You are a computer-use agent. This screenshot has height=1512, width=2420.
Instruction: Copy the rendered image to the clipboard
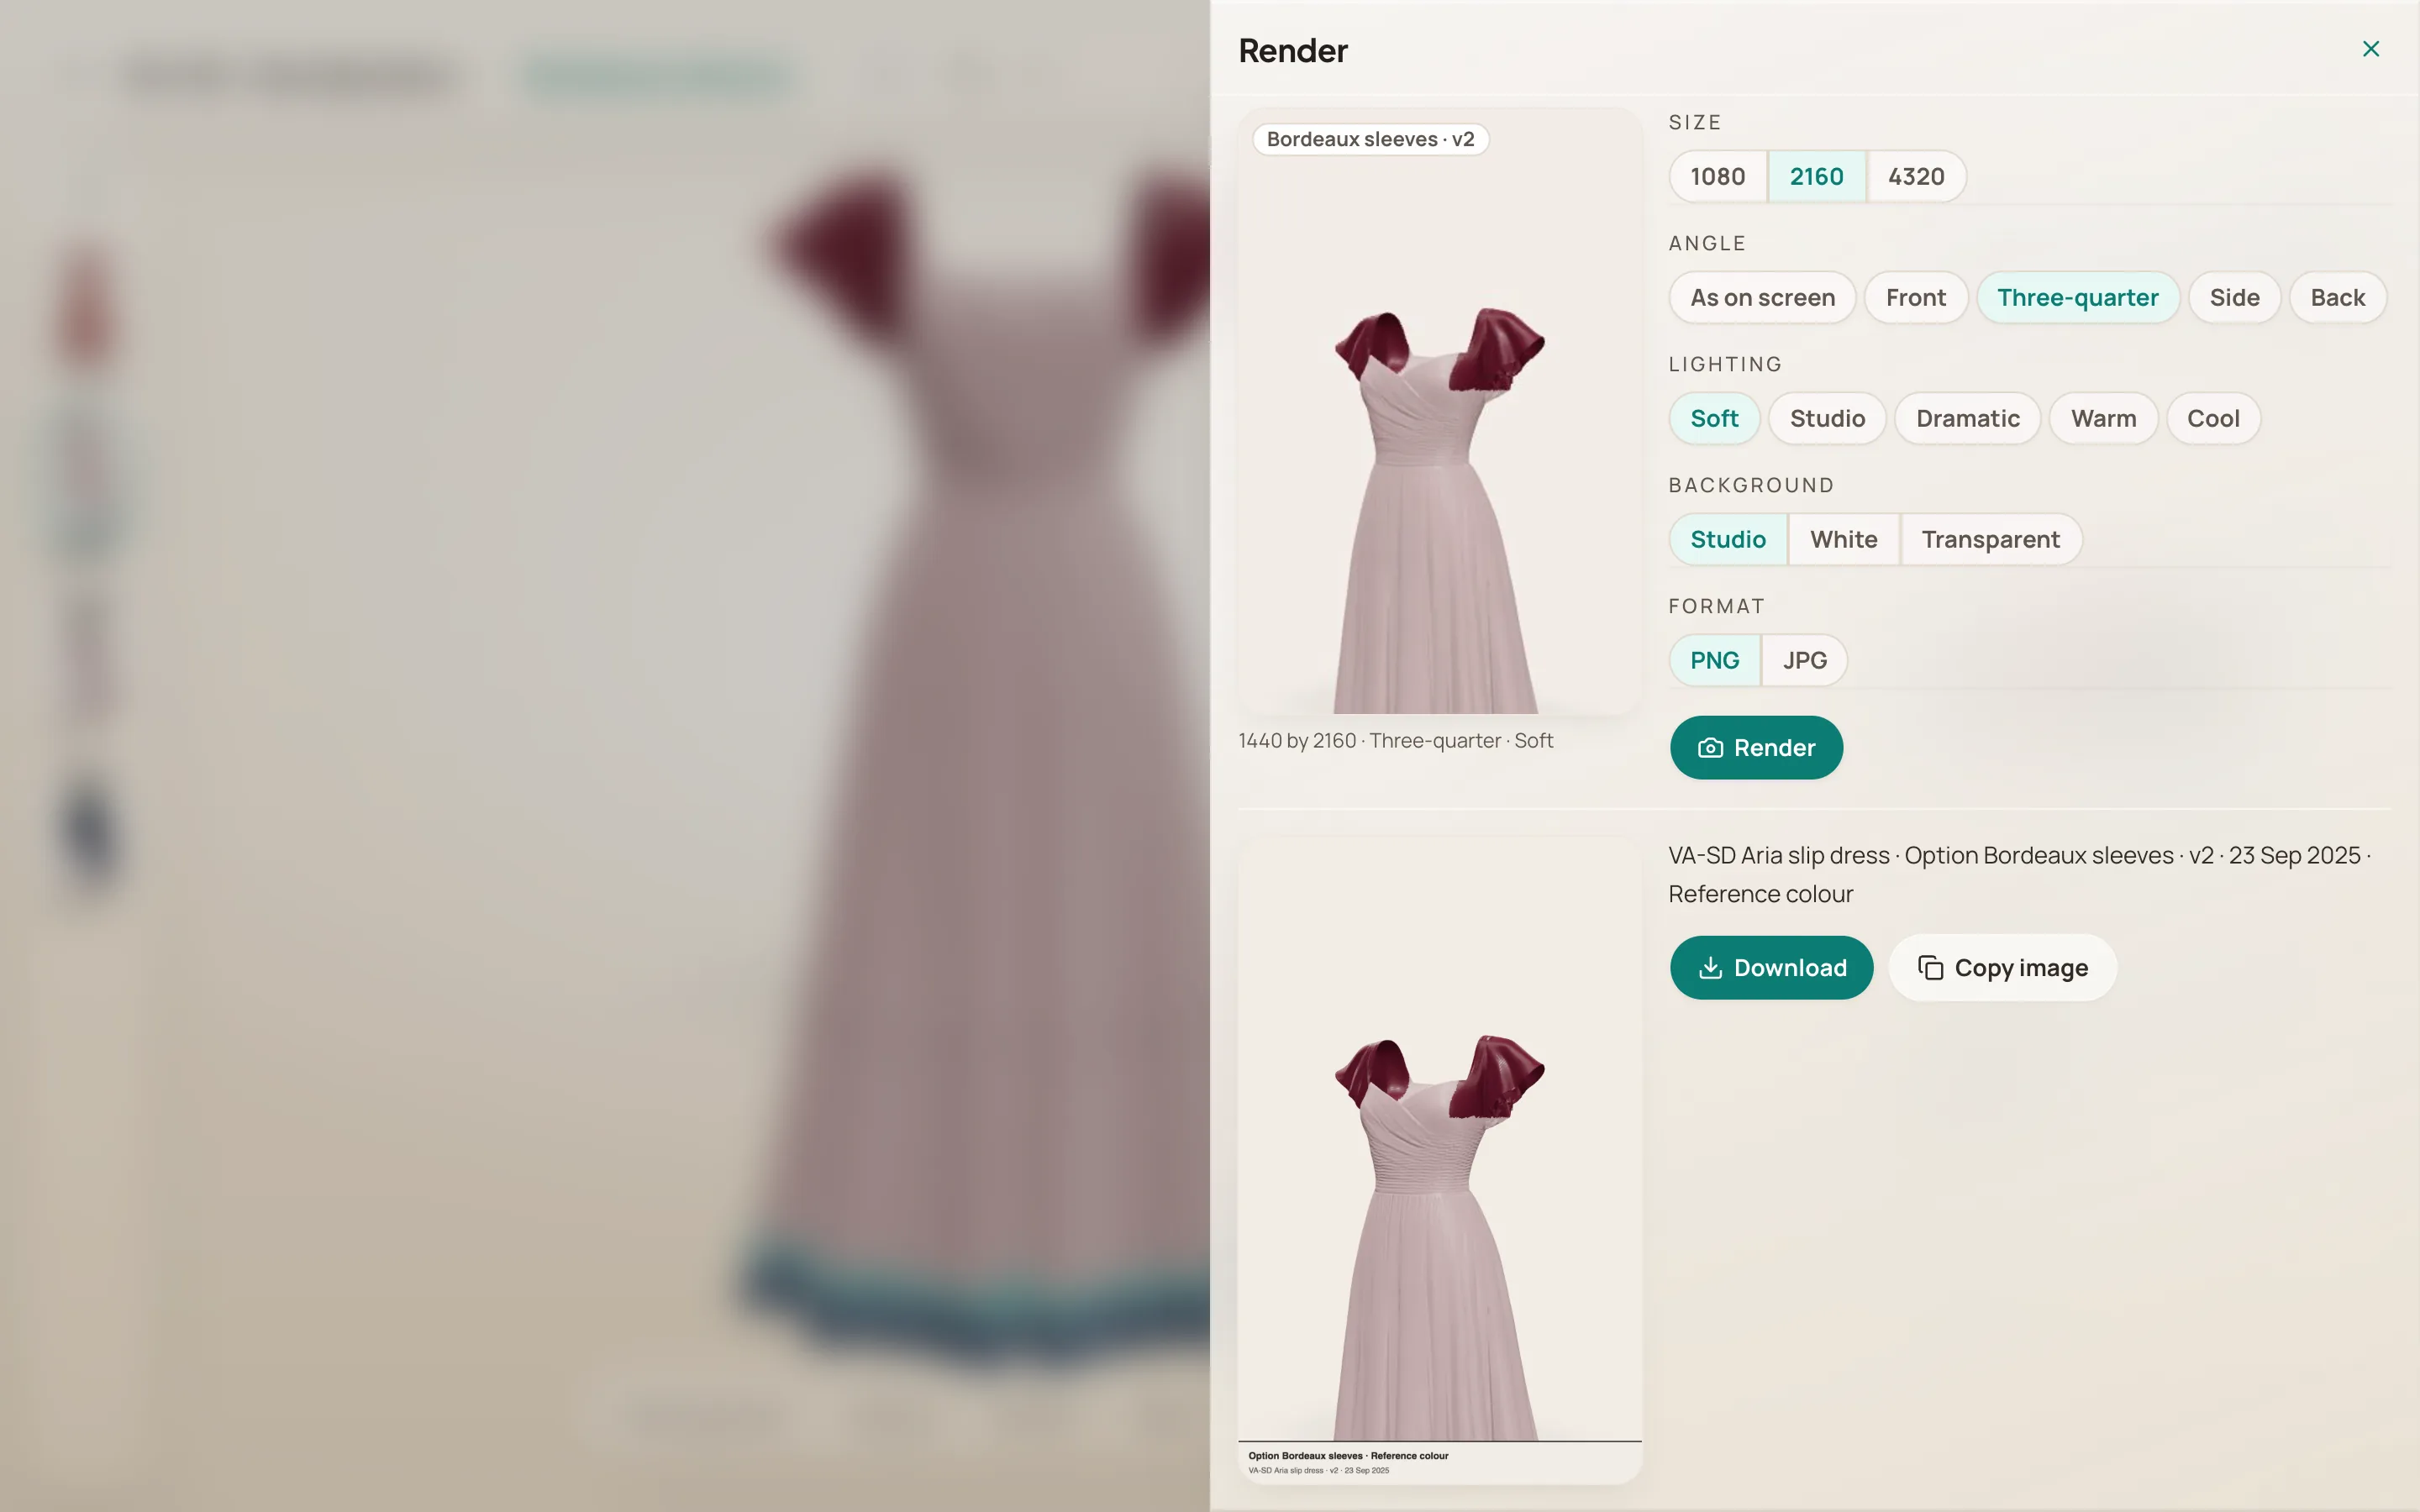click(2002, 968)
